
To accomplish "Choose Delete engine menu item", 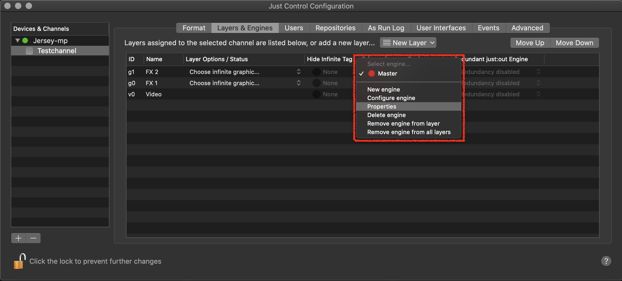I will click(x=408, y=115).
